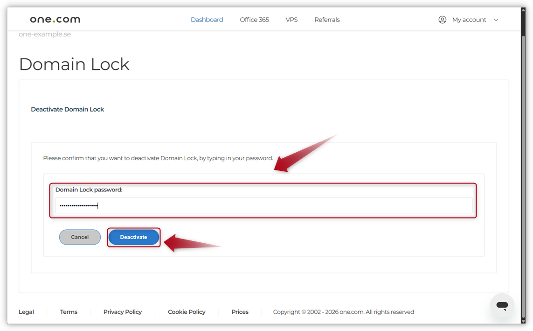Open the Prices footer link

pos(240,312)
